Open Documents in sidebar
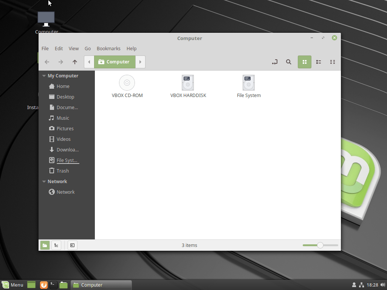Viewport: 387px width, 290px height. [x=67, y=108]
